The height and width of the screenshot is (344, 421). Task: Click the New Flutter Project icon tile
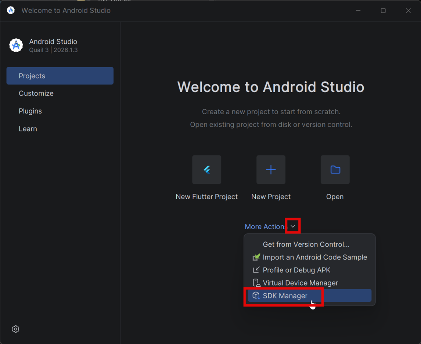click(x=206, y=169)
